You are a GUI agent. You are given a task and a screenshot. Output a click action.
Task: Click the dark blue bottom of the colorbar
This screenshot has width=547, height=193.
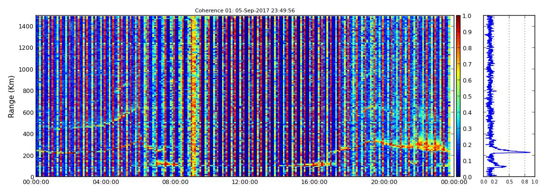coord(458,174)
